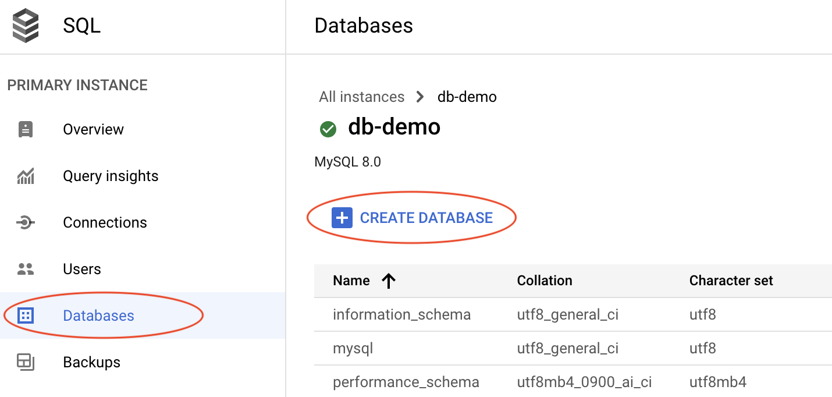Click the Connections plug icon
832x397 pixels.
point(26,222)
